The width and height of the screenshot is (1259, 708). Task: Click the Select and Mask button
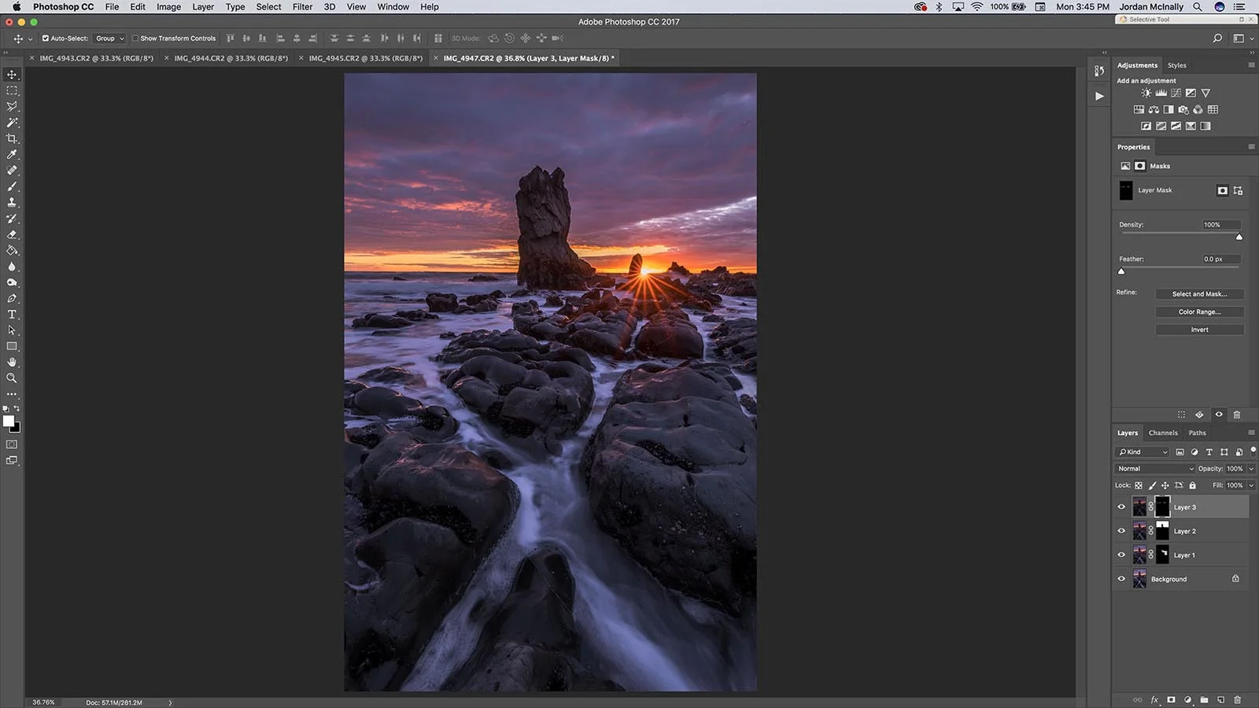click(1199, 294)
